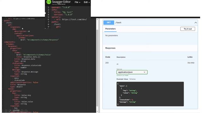Click the 'title: "My test"' line in overlay
Viewport: 202px width, 113px height.
tap(63, 12)
